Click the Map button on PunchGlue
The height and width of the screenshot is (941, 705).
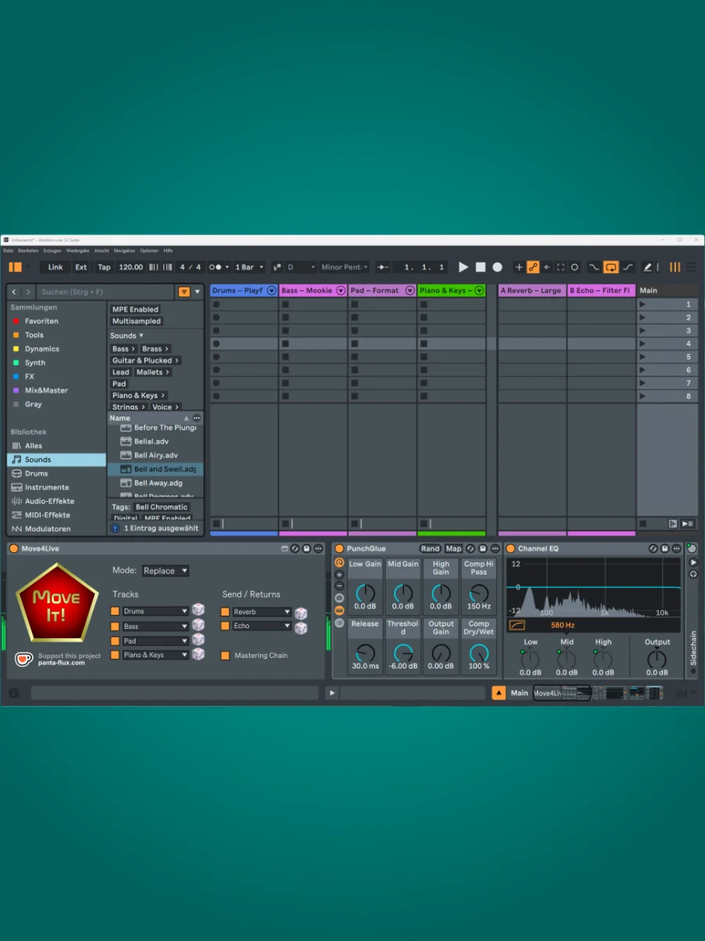454,549
